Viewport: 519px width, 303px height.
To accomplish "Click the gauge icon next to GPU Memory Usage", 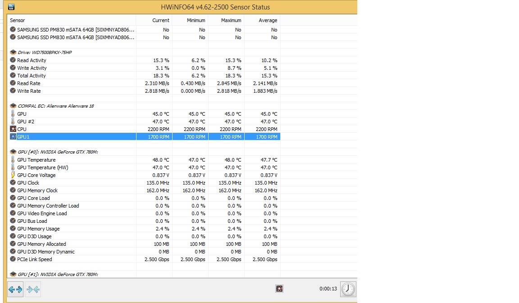I will pos(13,229).
